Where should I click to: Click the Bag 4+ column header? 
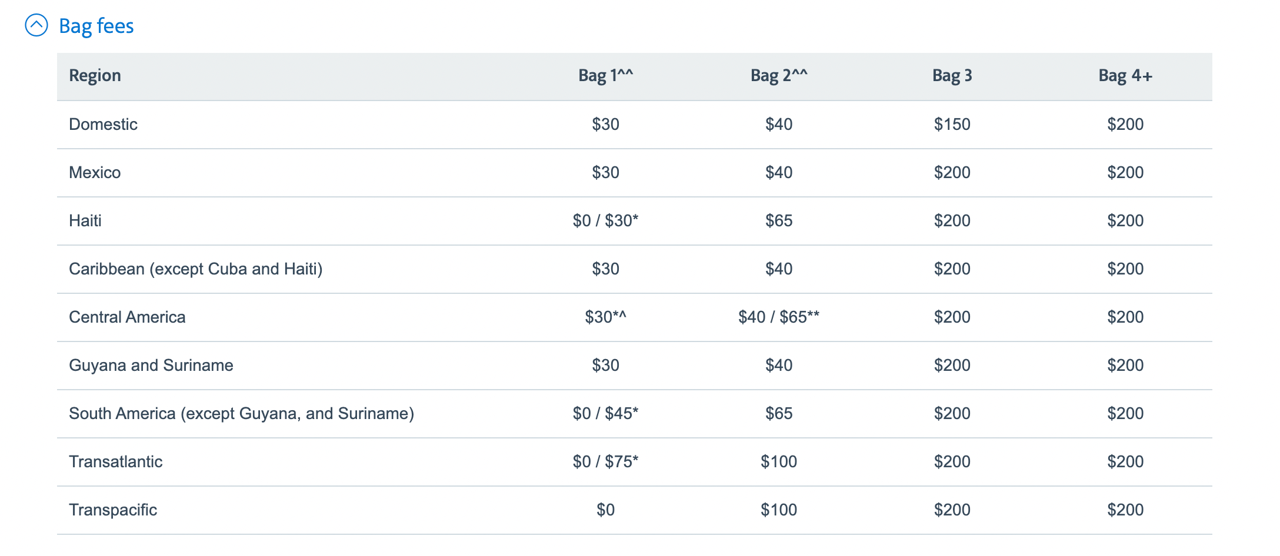tap(1125, 76)
